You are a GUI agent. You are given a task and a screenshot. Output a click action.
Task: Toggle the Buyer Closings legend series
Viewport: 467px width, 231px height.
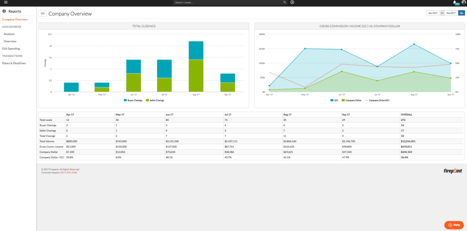(x=135, y=100)
